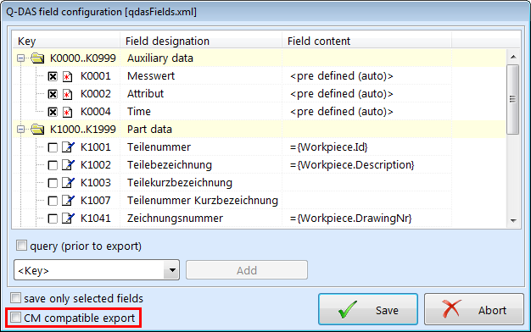531x332 pixels.
Task: Check the K1001 Teilenummer checkbox
Action: click(53, 147)
